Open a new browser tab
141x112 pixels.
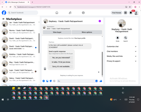click(32, 2)
